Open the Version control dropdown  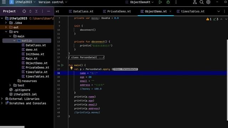(x=53, y=2)
